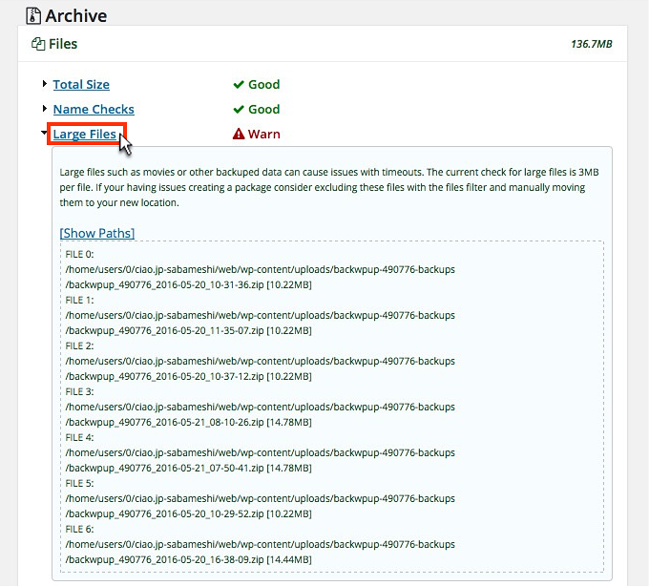
Task: Click the 10-31-36.zip file name line
Action: 188,284
